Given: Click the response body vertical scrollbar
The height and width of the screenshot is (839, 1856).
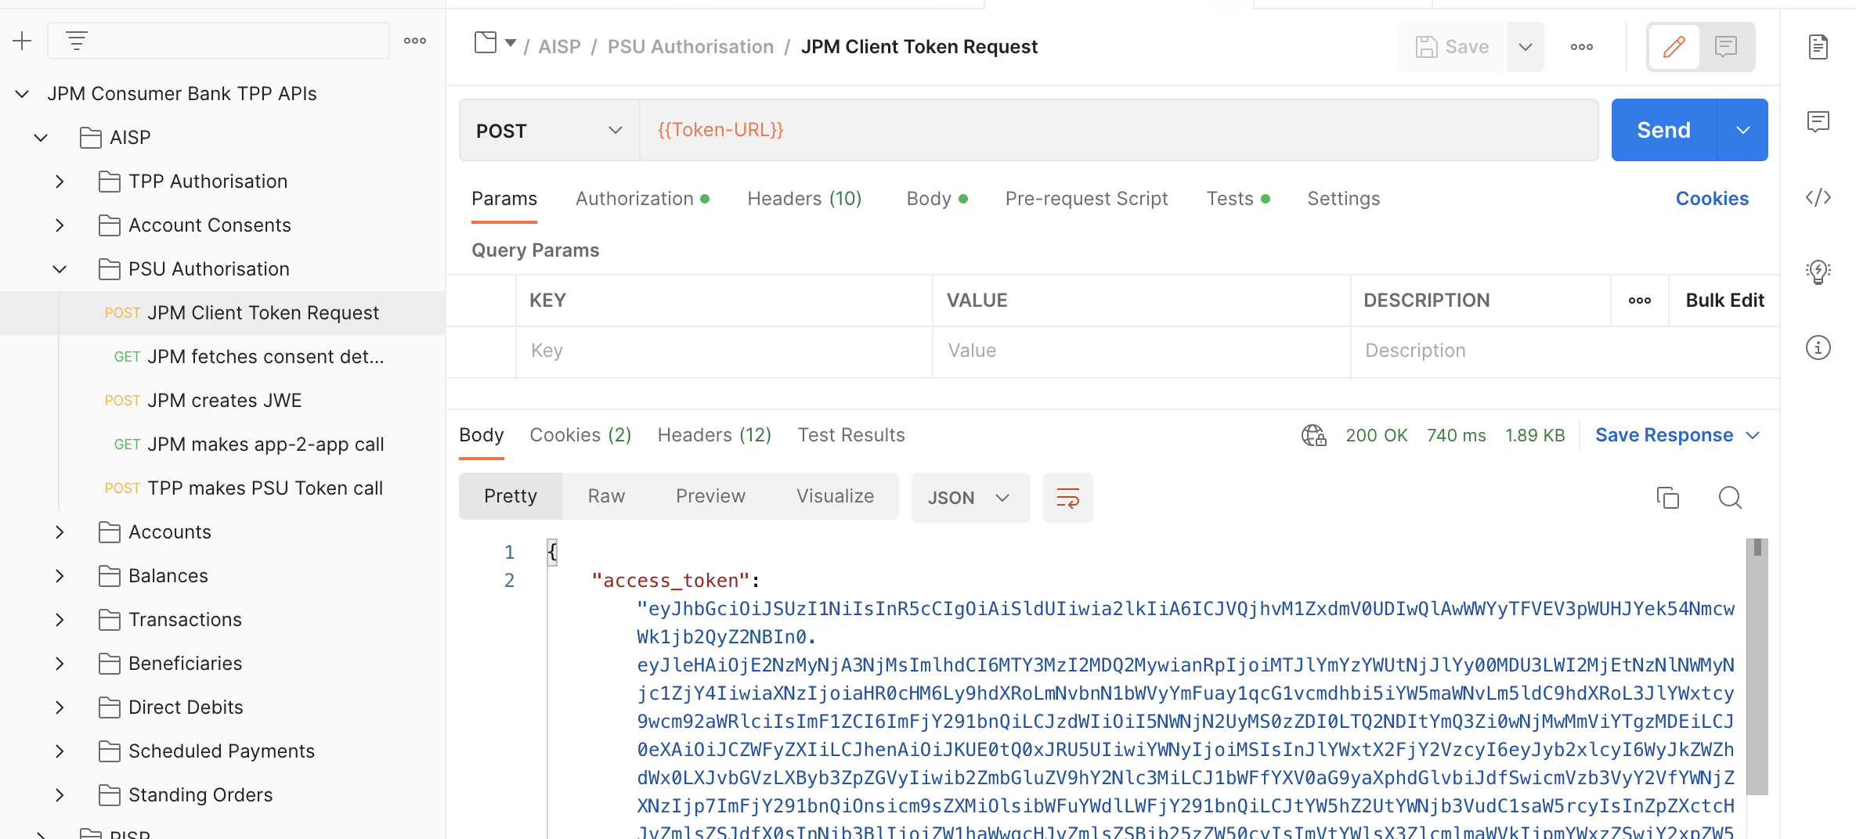Looking at the screenshot, I should click(1757, 665).
